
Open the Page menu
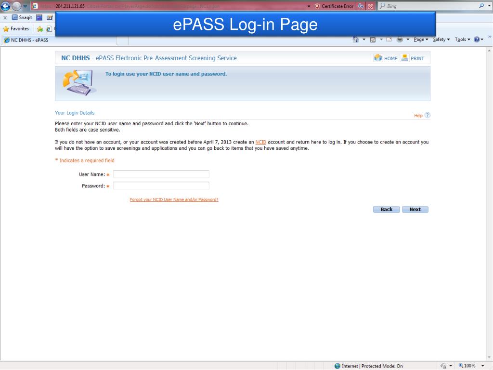click(421, 40)
